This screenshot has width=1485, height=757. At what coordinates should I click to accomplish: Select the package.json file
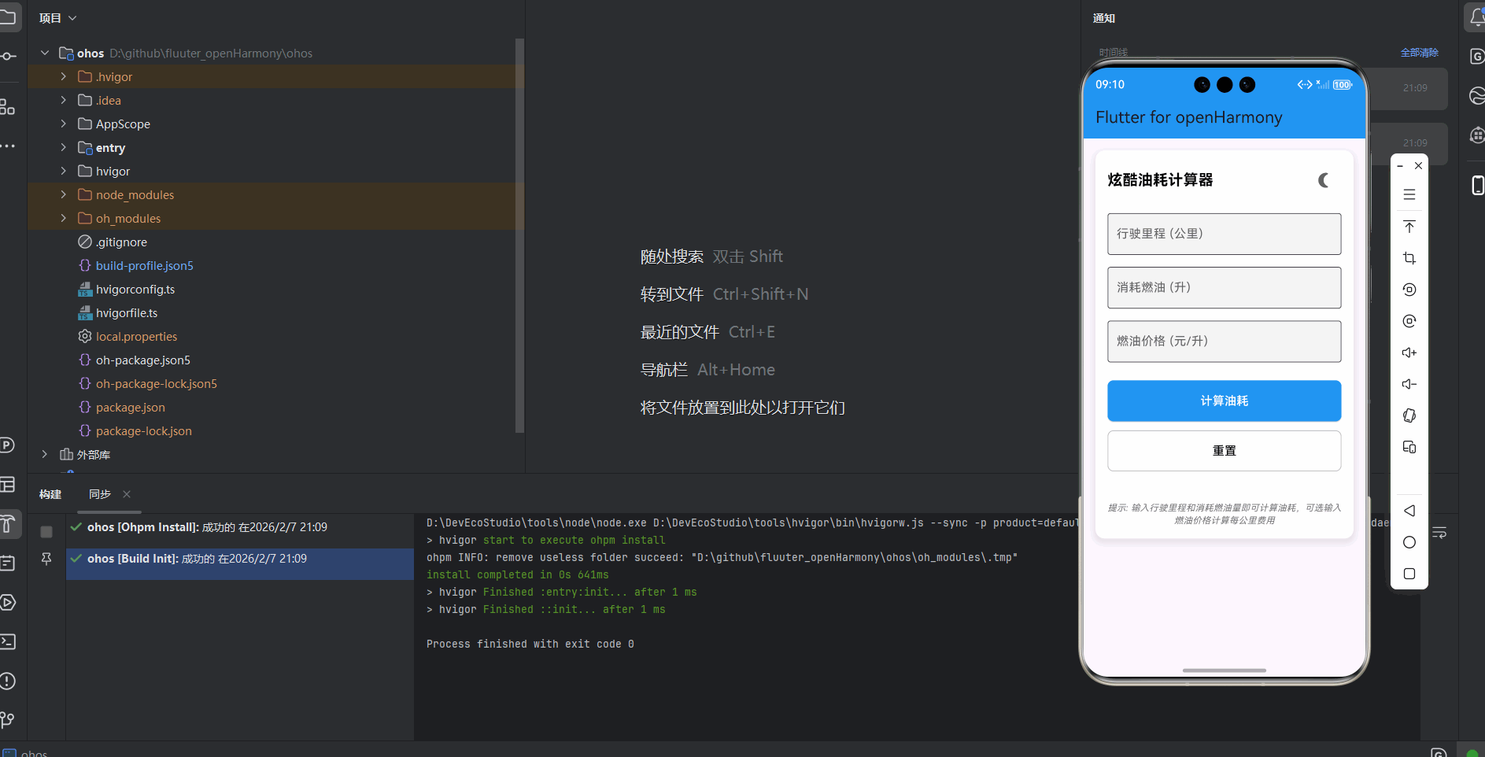130,407
